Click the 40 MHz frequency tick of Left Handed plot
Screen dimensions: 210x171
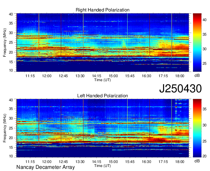click(x=11, y=100)
